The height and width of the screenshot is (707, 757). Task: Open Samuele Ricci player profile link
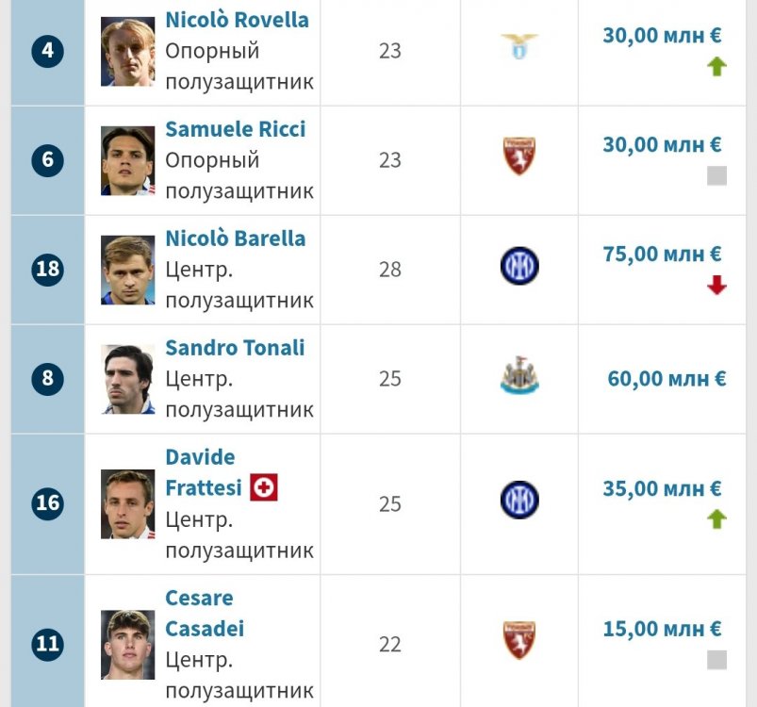click(235, 129)
